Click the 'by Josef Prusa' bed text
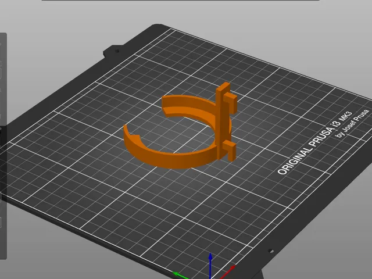 coord(353,123)
